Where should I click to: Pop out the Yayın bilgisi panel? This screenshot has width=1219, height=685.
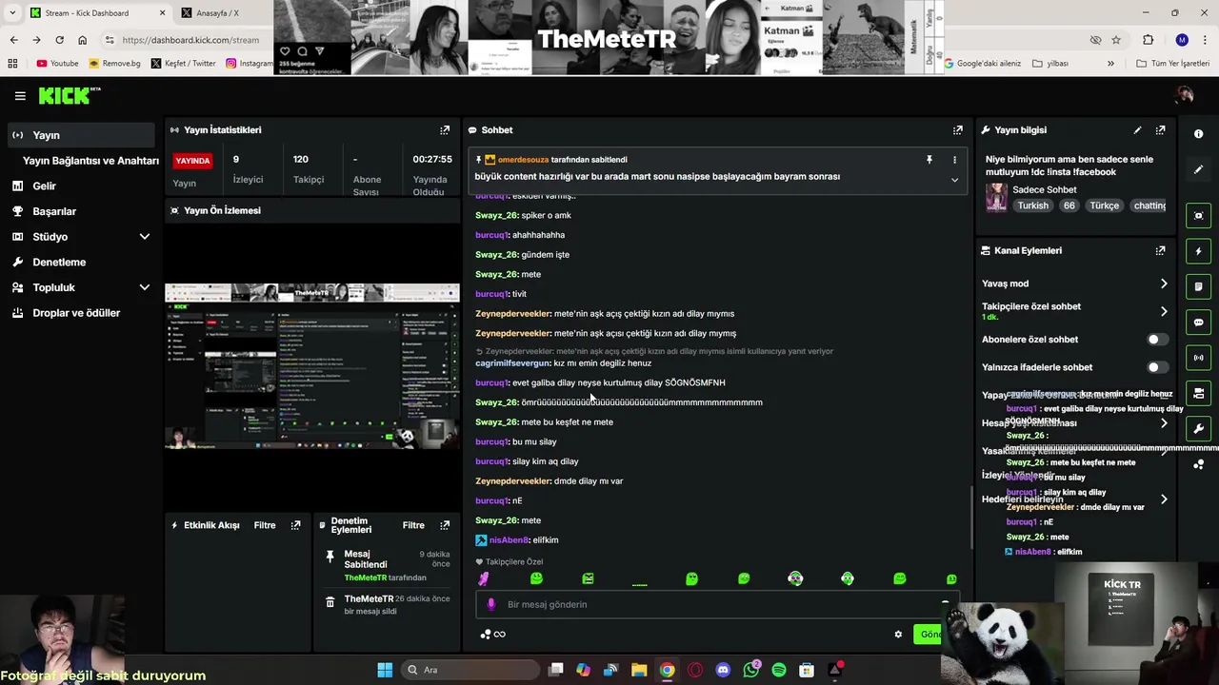1160,130
